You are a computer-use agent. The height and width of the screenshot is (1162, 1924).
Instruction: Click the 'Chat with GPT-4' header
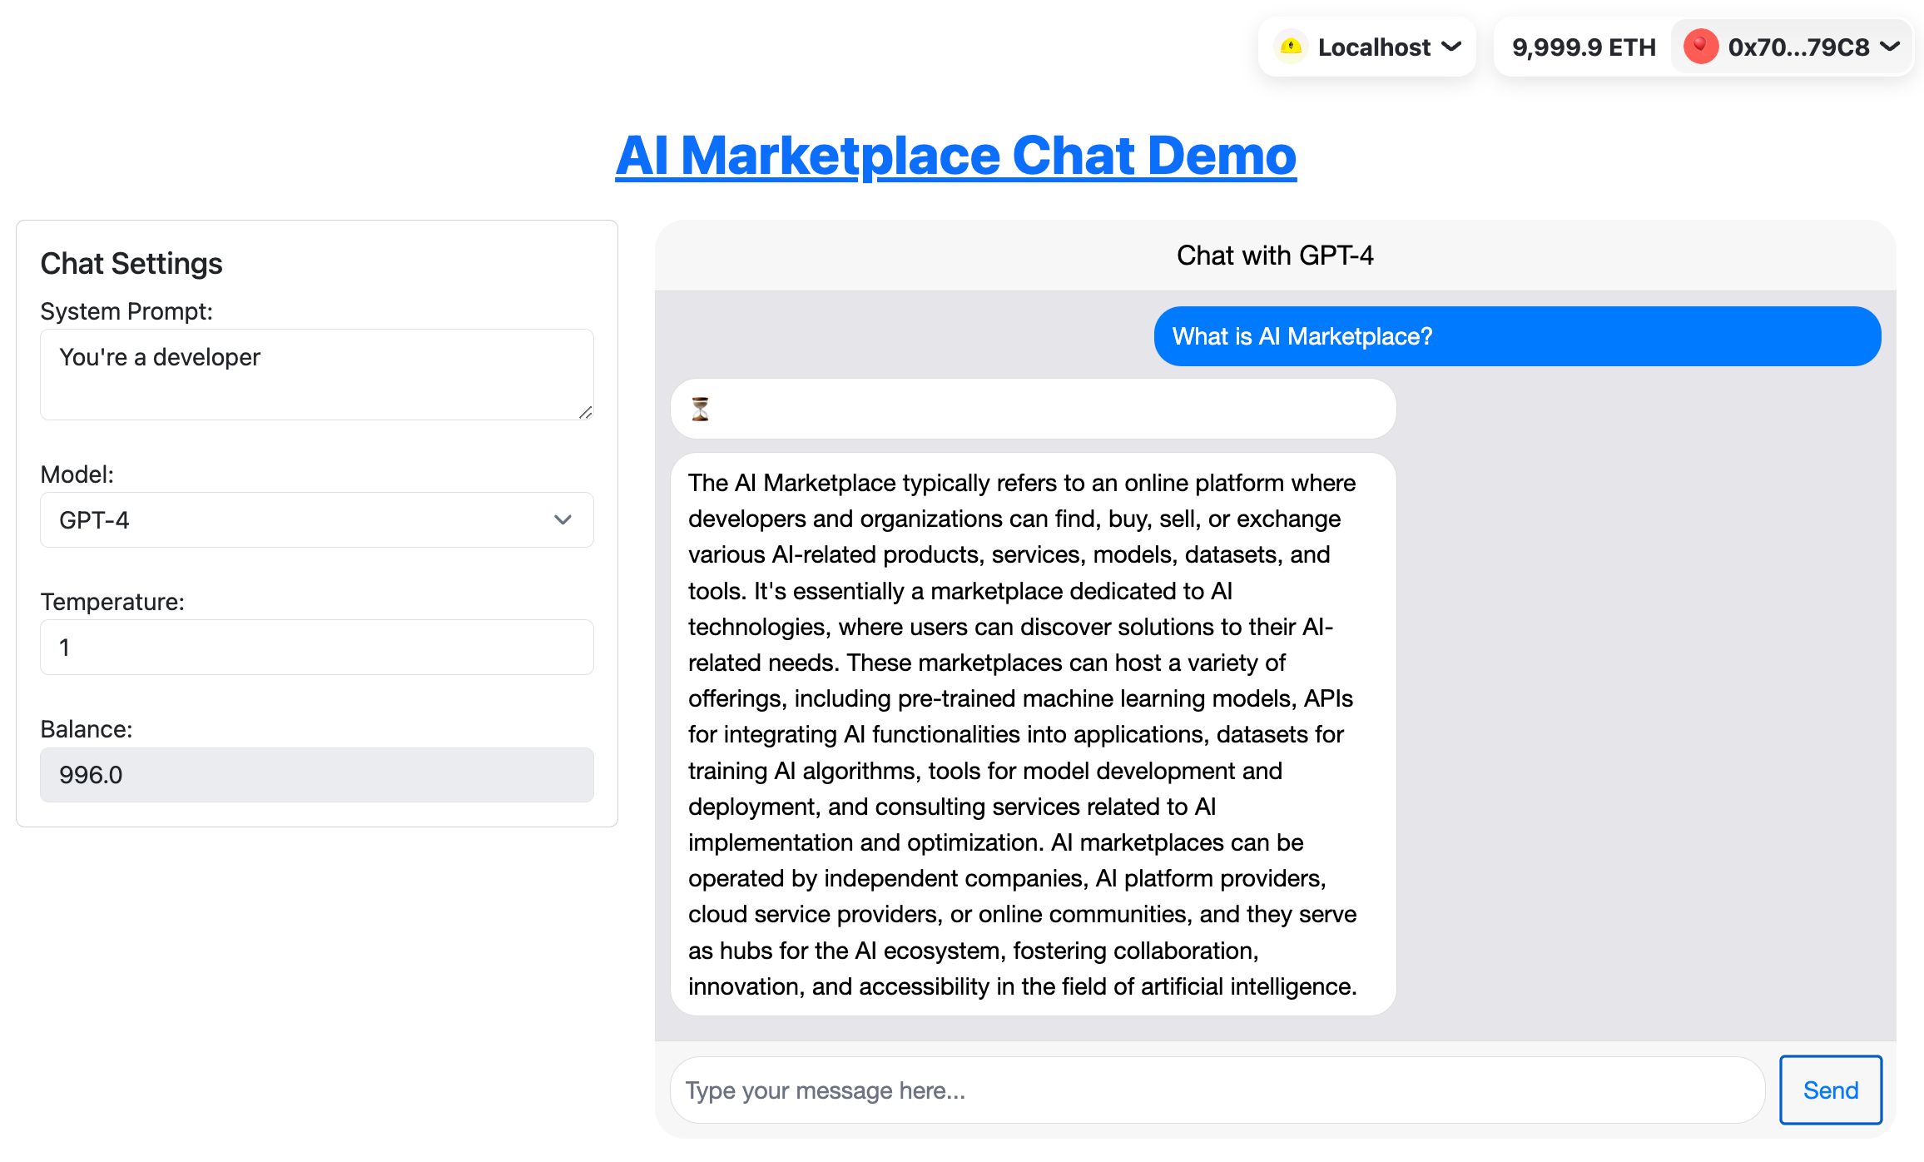[x=1275, y=256]
